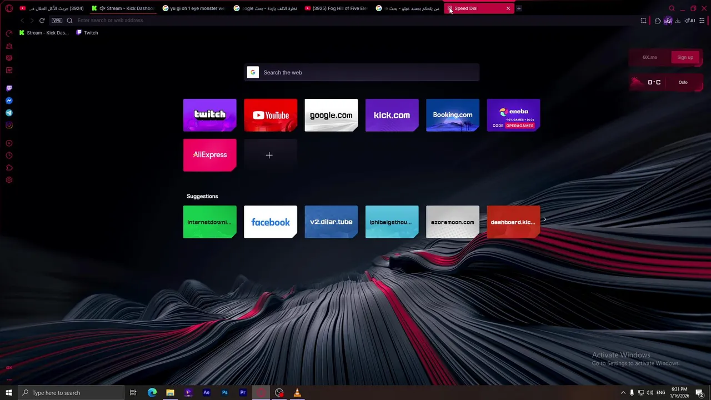This screenshot has width=711, height=400.
Task: Open the dashboard.kic... suggestion tile
Action: 513,222
